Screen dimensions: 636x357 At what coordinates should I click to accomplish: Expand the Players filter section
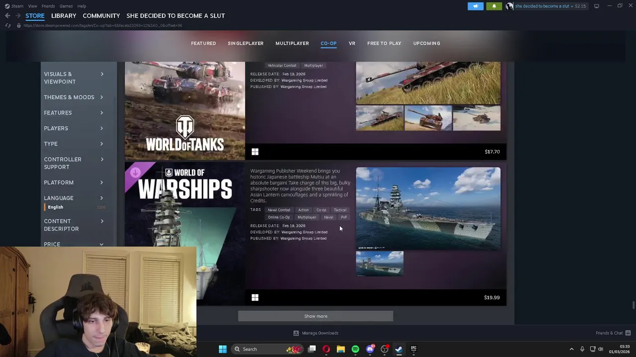pos(74,128)
